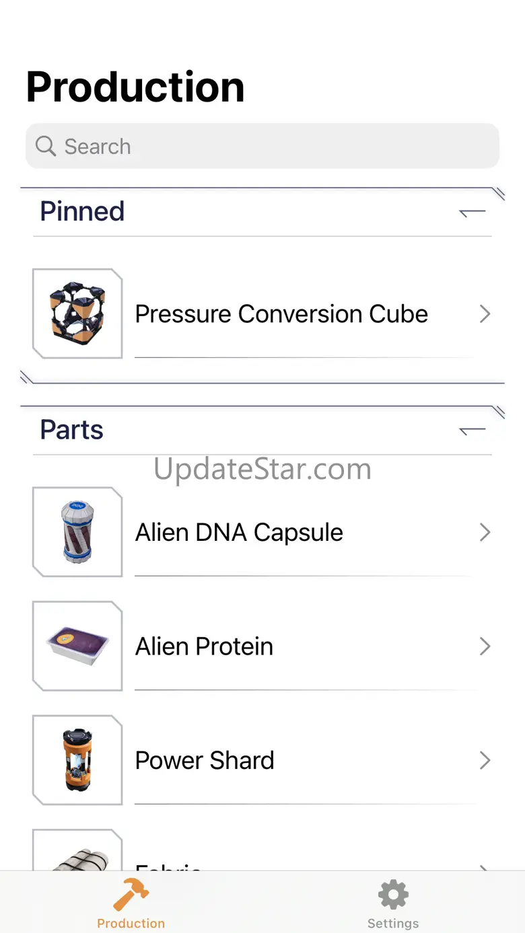The height and width of the screenshot is (933, 525).
Task: Tap the Alien Protein item icon
Action: [77, 646]
